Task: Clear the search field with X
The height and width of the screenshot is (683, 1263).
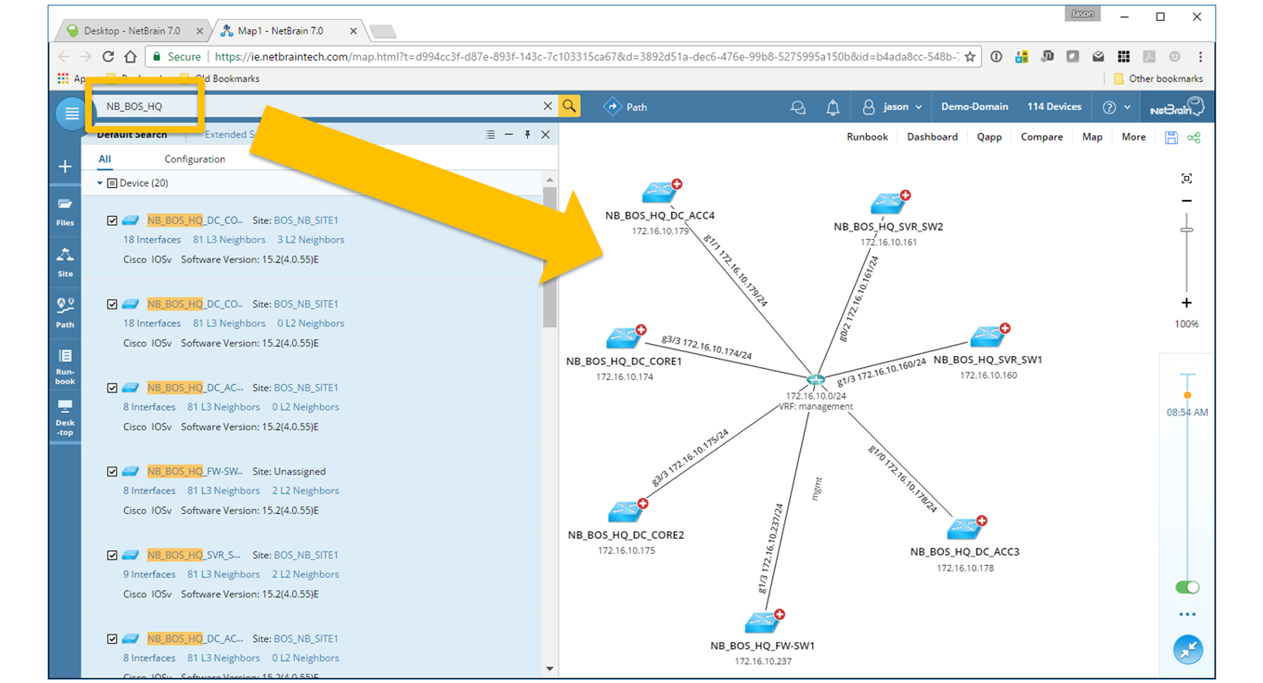Action: click(547, 106)
